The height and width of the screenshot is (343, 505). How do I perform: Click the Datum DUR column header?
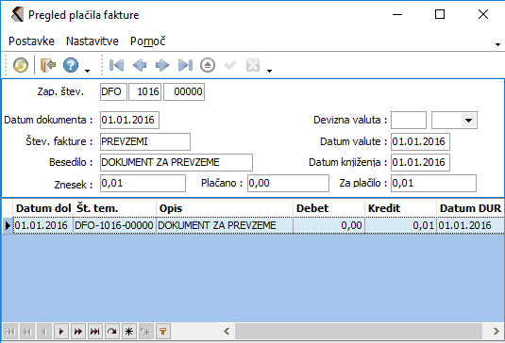[x=470, y=208]
